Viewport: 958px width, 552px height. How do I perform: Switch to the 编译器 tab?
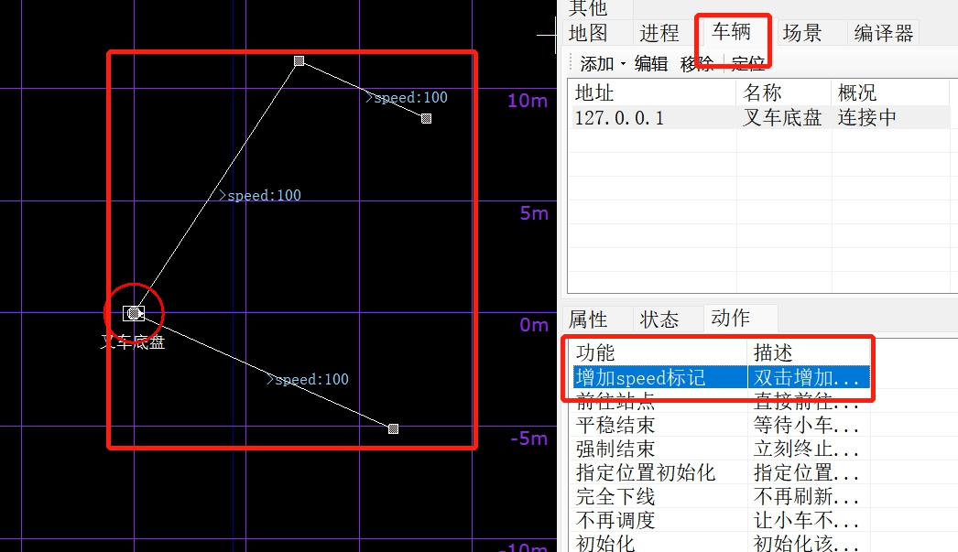point(883,34)
